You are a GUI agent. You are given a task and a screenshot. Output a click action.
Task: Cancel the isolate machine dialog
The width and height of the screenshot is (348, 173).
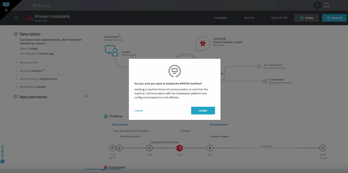[138, 111]
